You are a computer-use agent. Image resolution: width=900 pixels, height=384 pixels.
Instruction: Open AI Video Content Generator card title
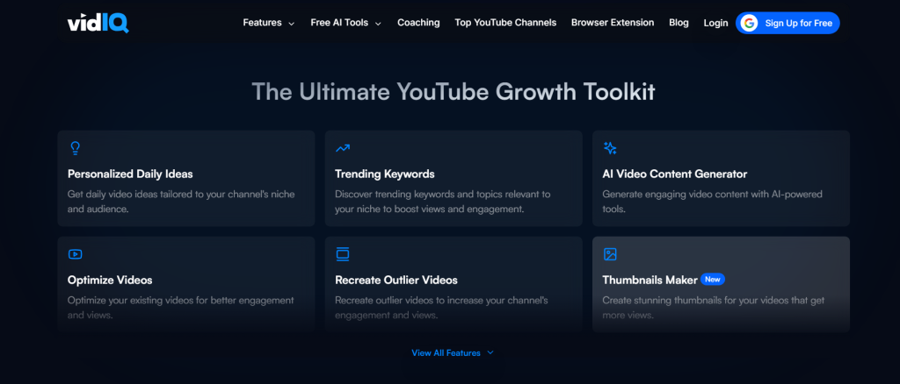674,174
